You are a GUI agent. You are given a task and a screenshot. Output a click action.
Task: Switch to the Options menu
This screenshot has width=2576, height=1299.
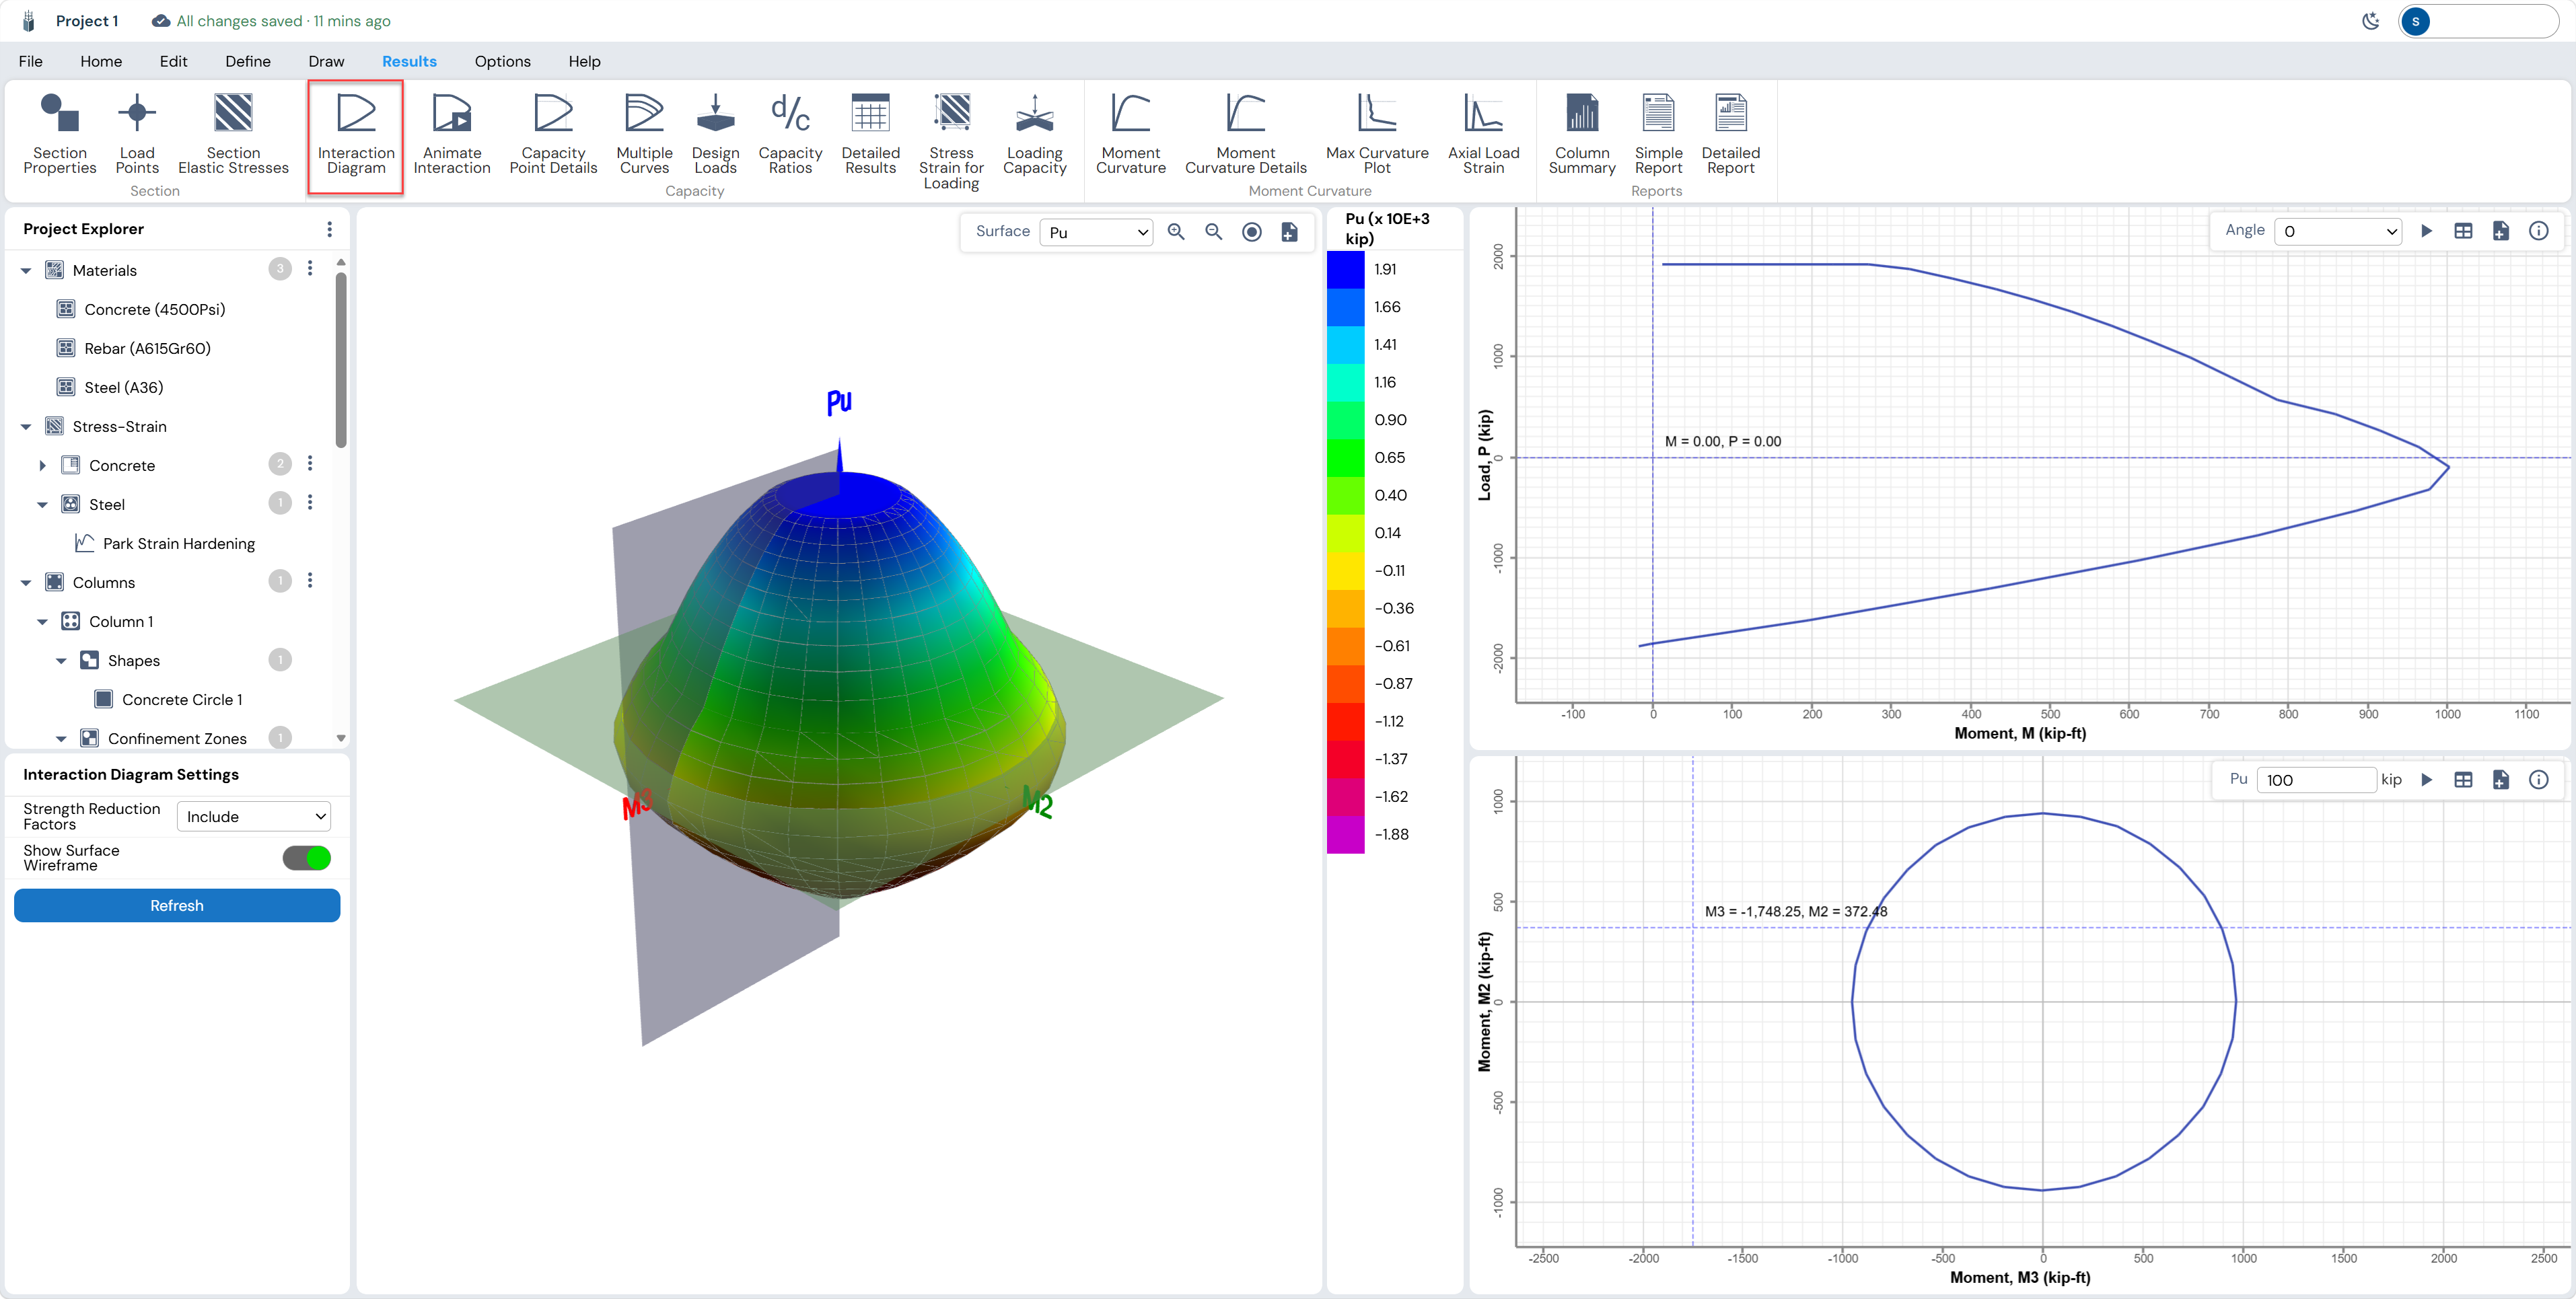(x=502, y=61)
